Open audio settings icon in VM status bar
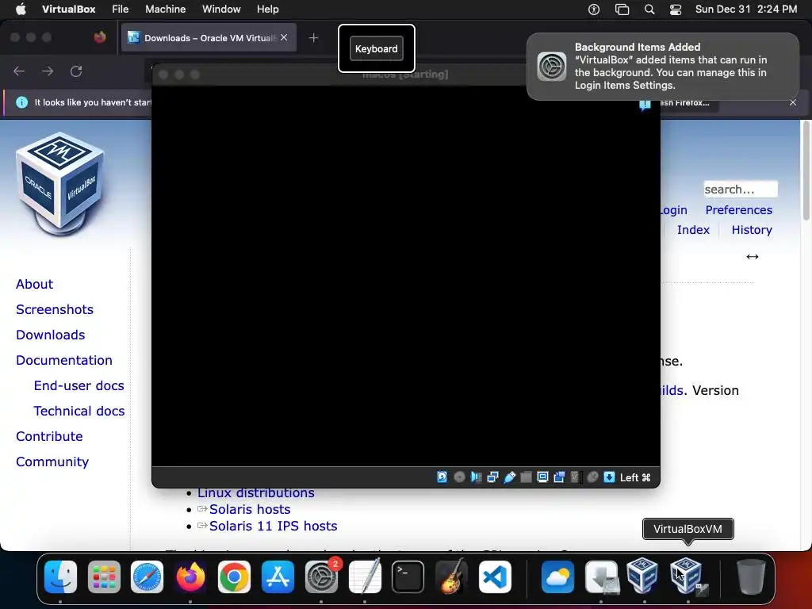Viewport: 812px width, 609px height. pyautogui.click(x=476, y=477)
